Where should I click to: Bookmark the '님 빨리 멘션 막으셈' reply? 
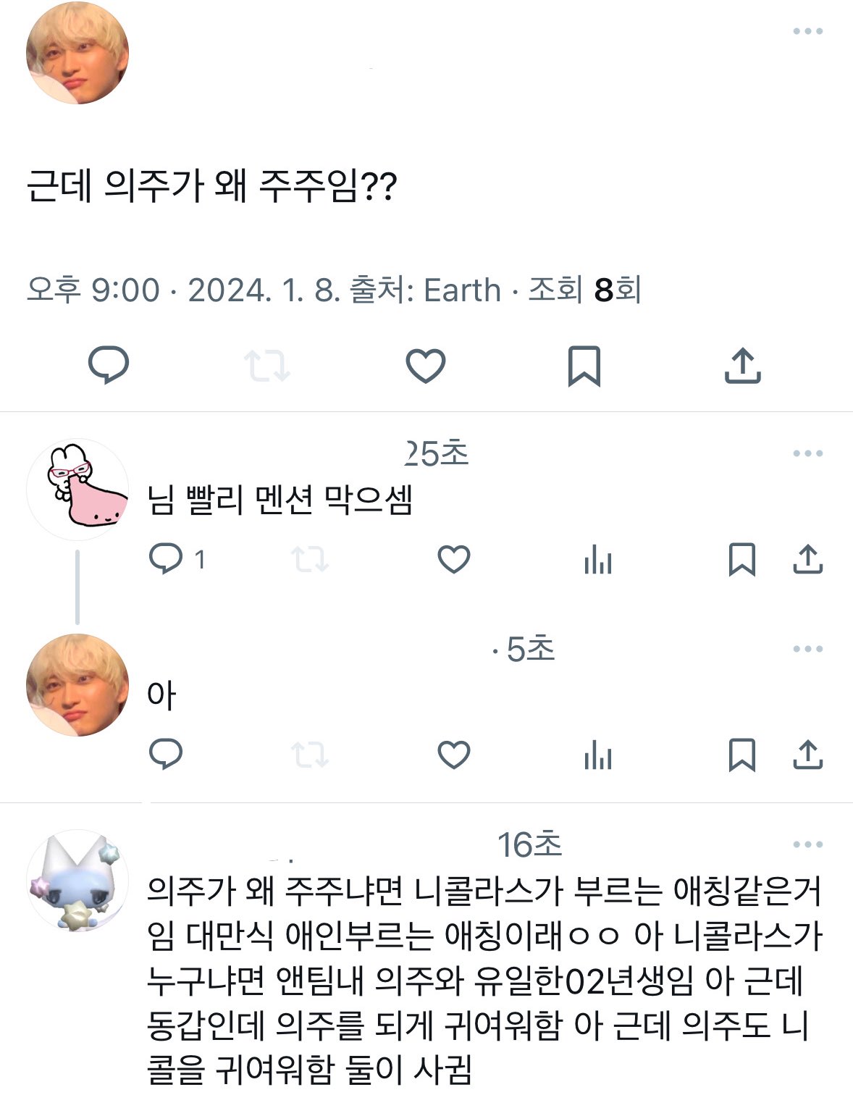click(x=741, y=560)
